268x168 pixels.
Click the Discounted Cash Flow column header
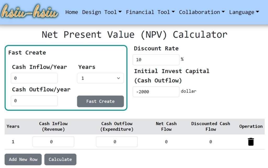tap(210, 126)
